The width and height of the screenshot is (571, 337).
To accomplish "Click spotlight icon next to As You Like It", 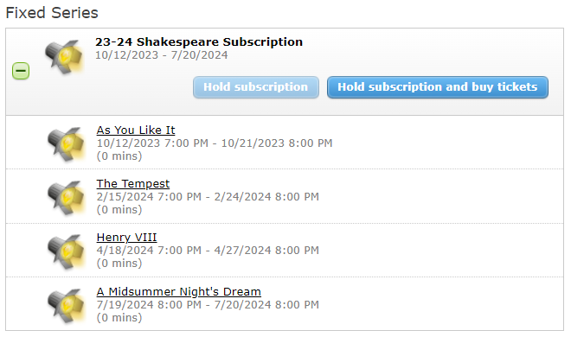I will 67,143.
